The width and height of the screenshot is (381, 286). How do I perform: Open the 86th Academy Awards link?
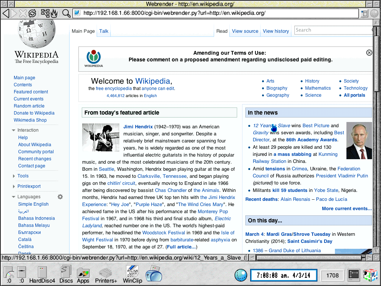pyautogui.click(x=311, y=140)
